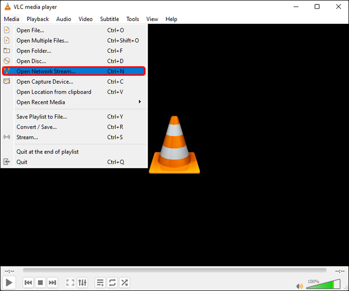Image resolution: width=349 pixels, height=291 pixels.
Task: Minimize the VLC window
Action: (x=296, y=6)
